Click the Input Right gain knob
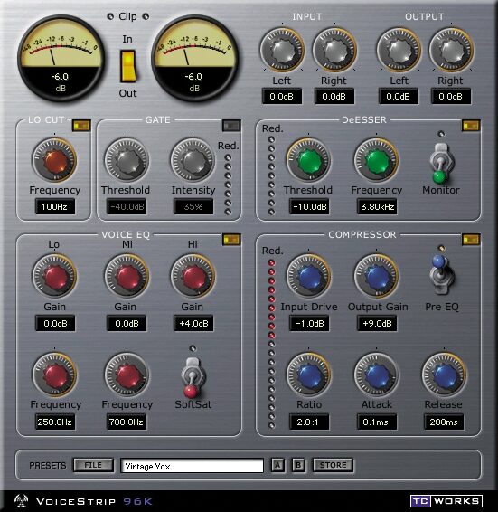Screen dimensions: 498x512 (334, 50)
